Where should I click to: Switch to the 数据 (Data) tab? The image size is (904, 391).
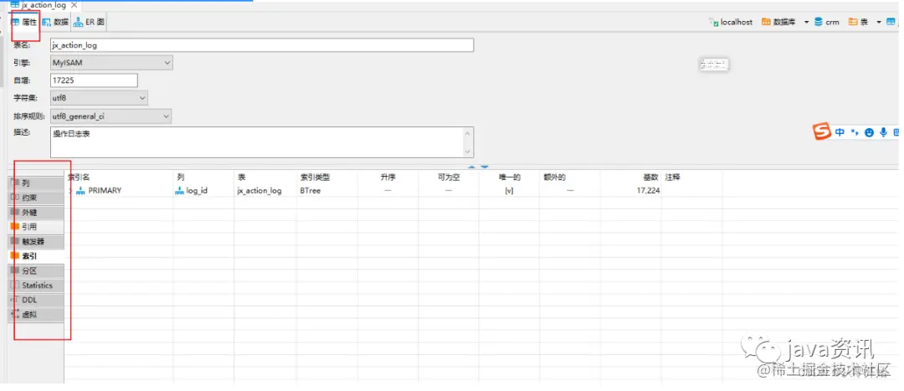point(56,22)
